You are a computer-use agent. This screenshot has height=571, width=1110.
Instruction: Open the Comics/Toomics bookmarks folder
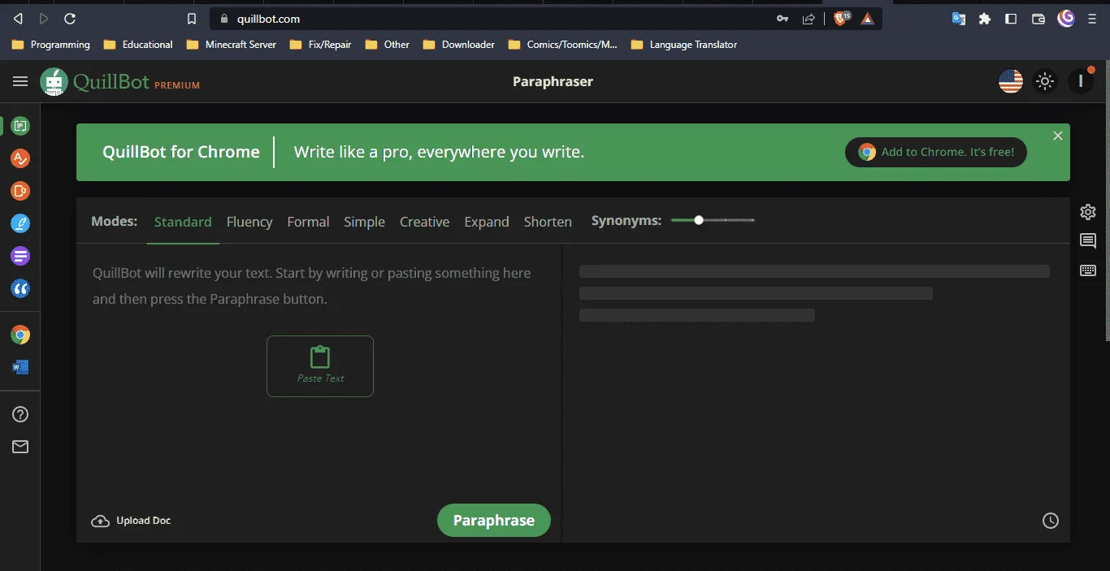[562, 45]
